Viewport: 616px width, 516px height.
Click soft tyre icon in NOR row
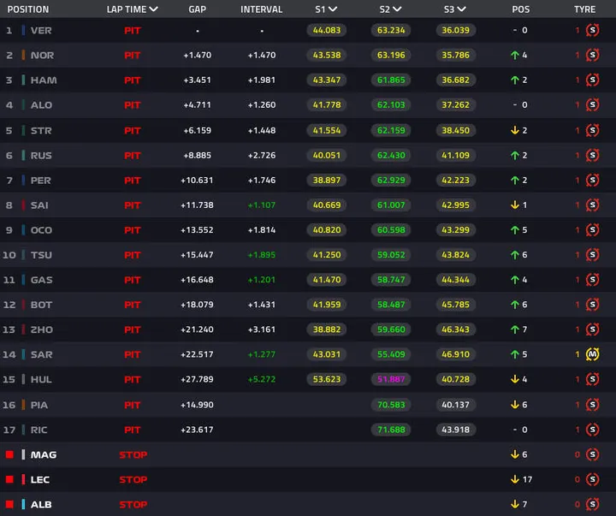[x=592, y=55]
